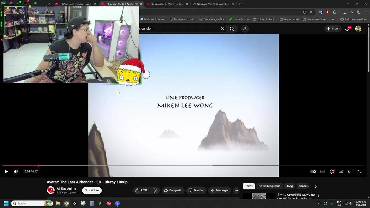Open the YouTube notifications bell
Image resolution: width=370 pixels, height=208 pixels.
click(347, 29)
